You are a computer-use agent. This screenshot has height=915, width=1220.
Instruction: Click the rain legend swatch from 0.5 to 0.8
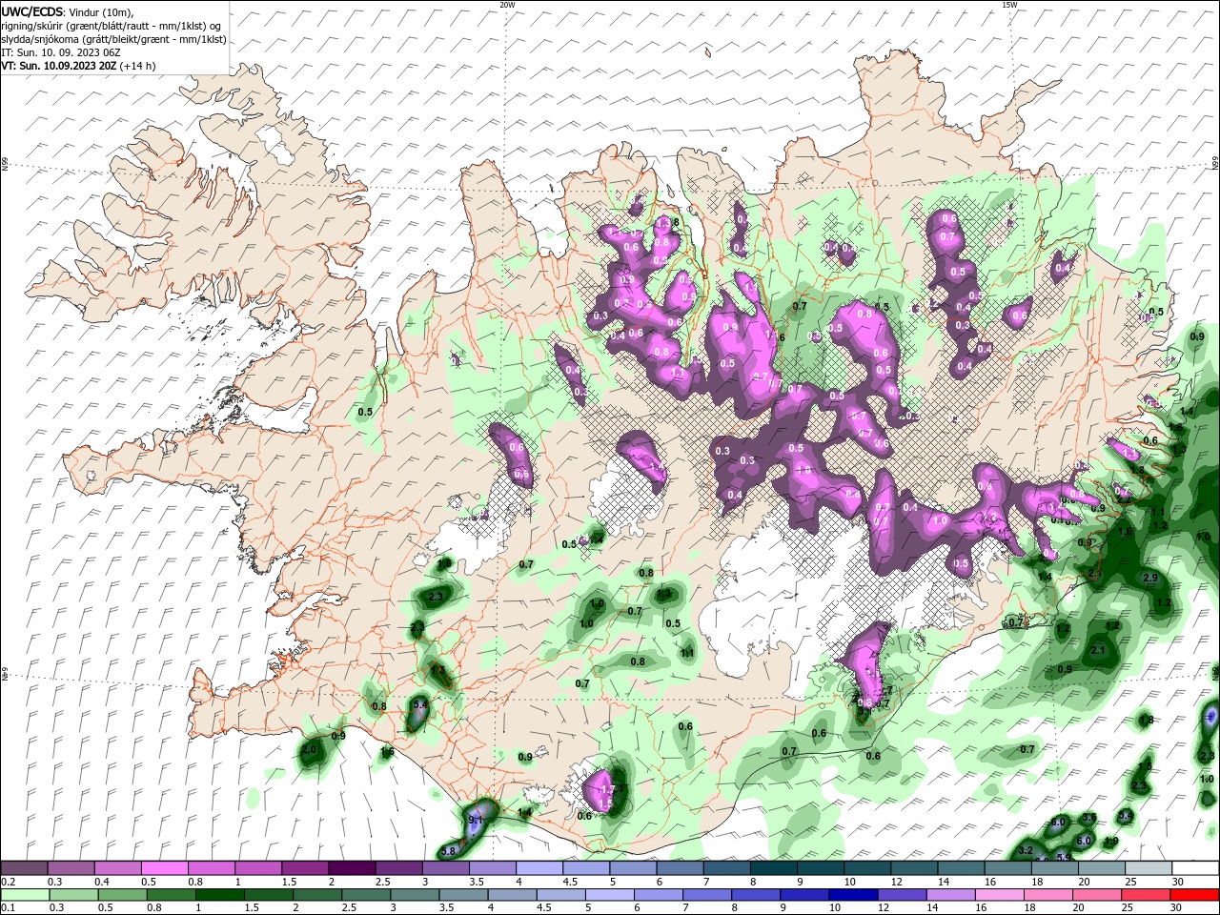click(x=122, y=895)
